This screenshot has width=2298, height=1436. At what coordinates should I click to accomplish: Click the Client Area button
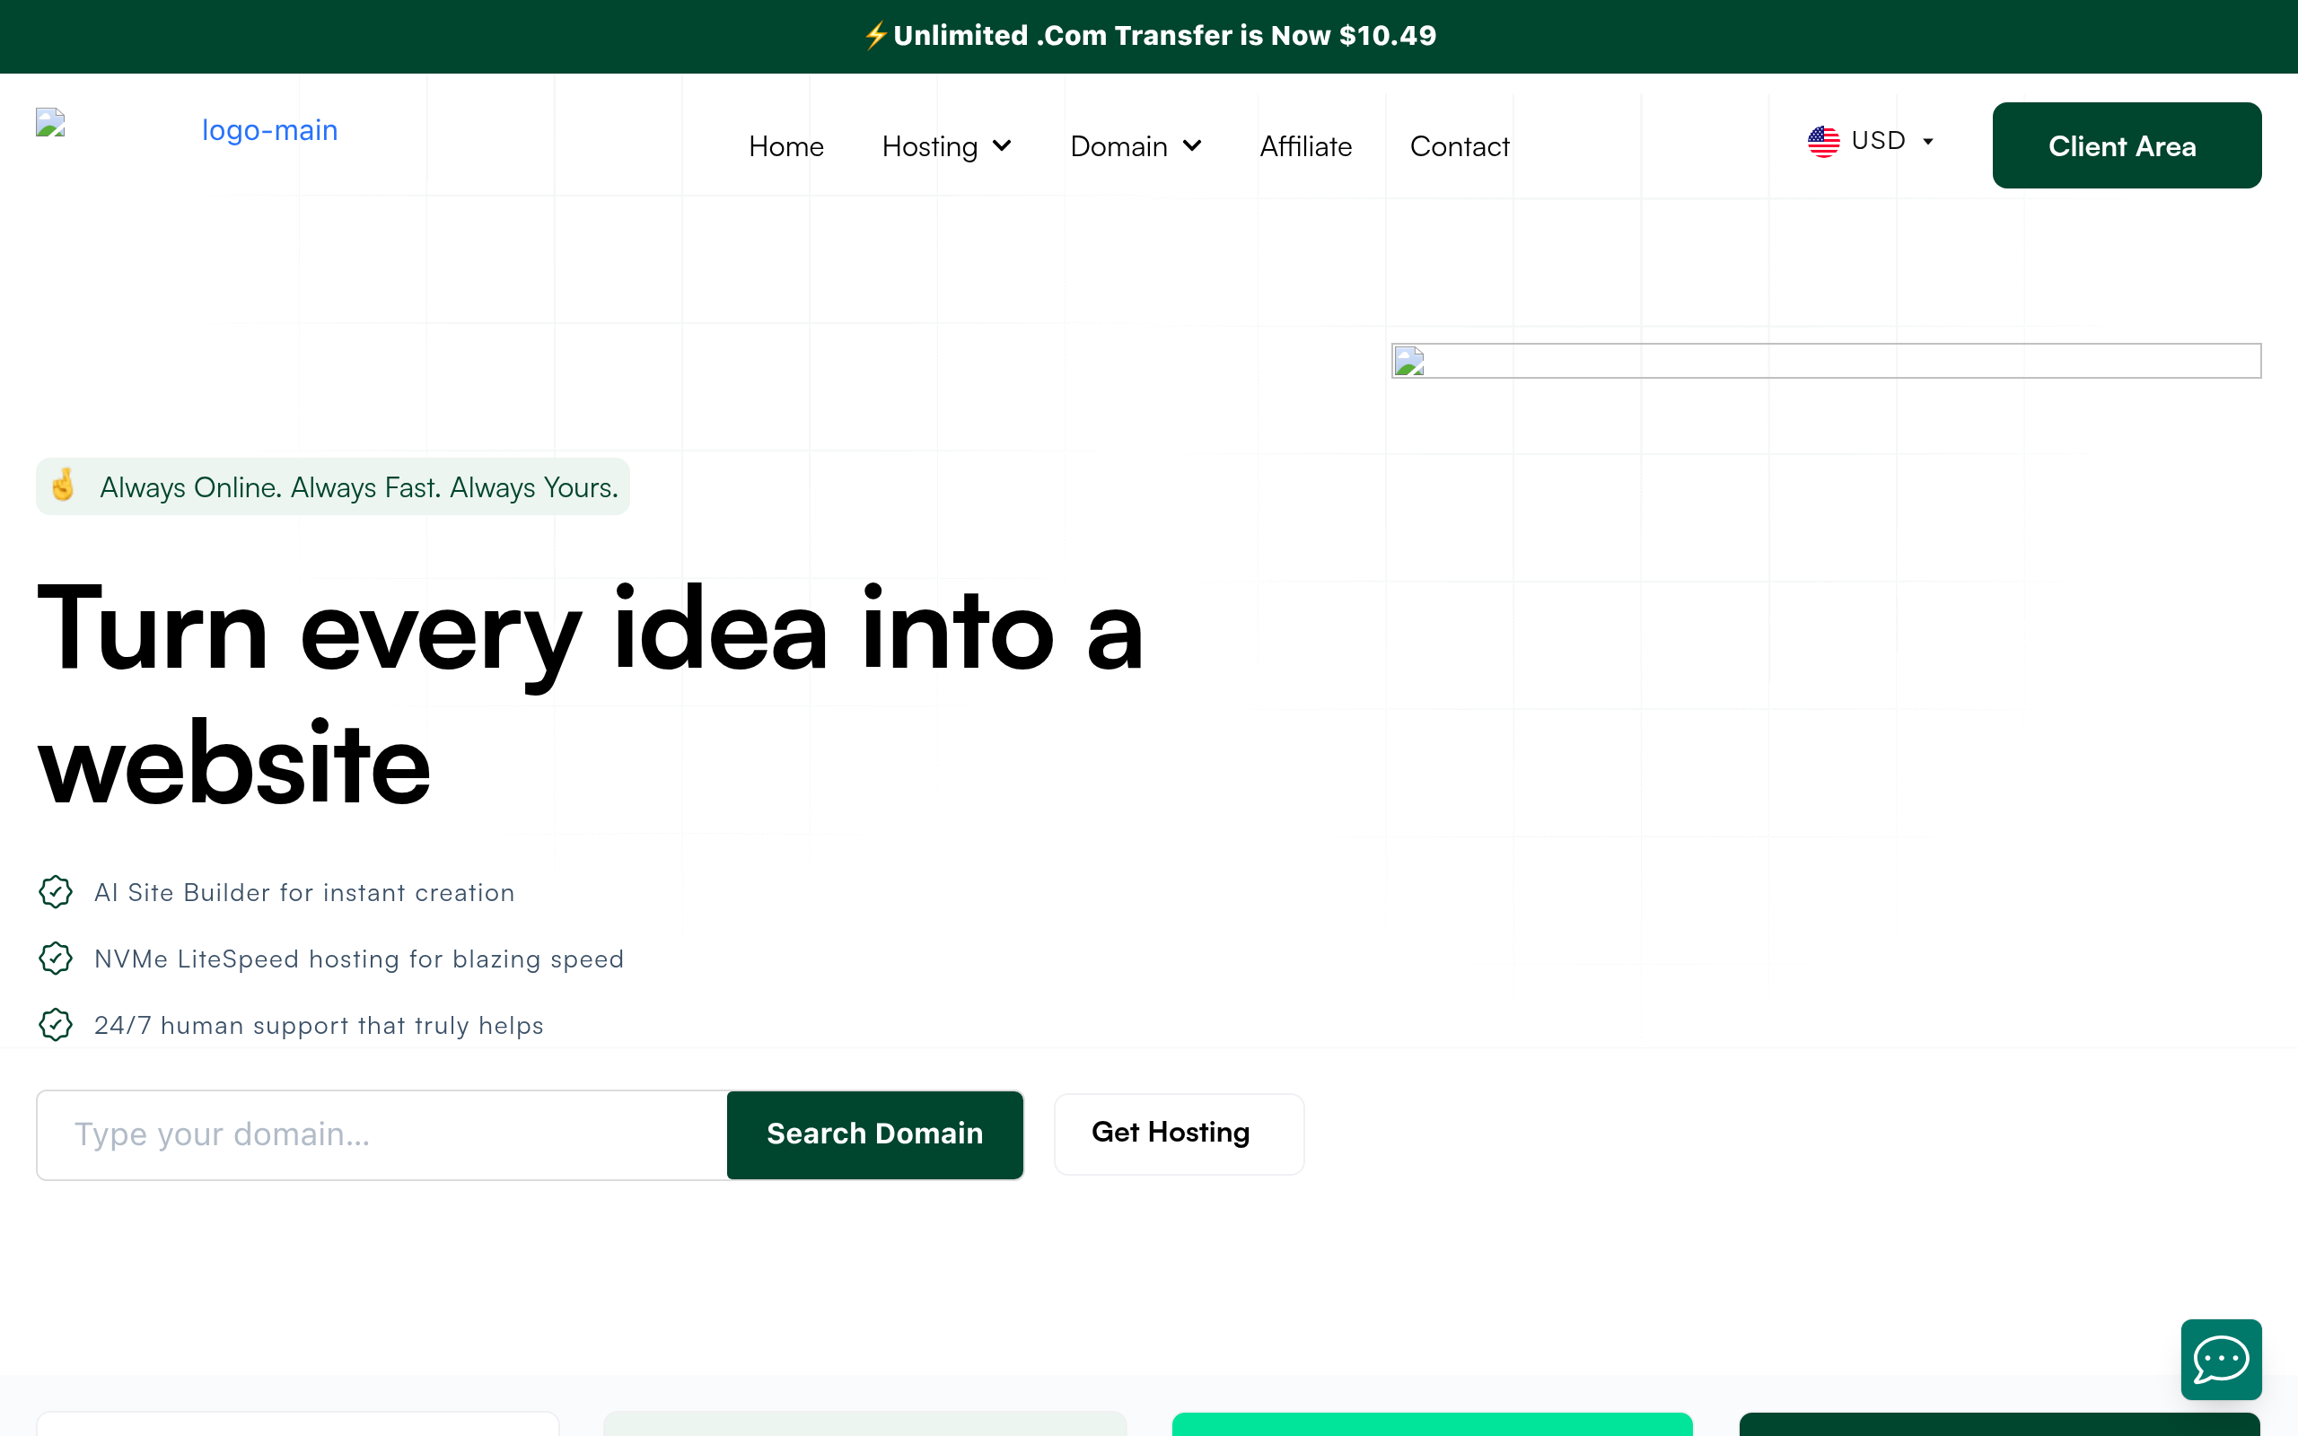(x=2127, y=145)
